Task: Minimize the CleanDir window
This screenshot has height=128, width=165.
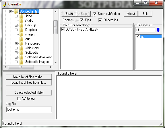Action: [138, 3]
